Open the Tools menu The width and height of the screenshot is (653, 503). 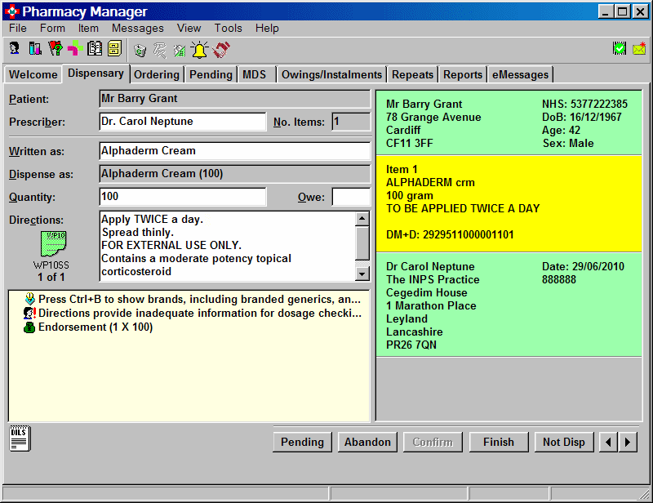228,28
